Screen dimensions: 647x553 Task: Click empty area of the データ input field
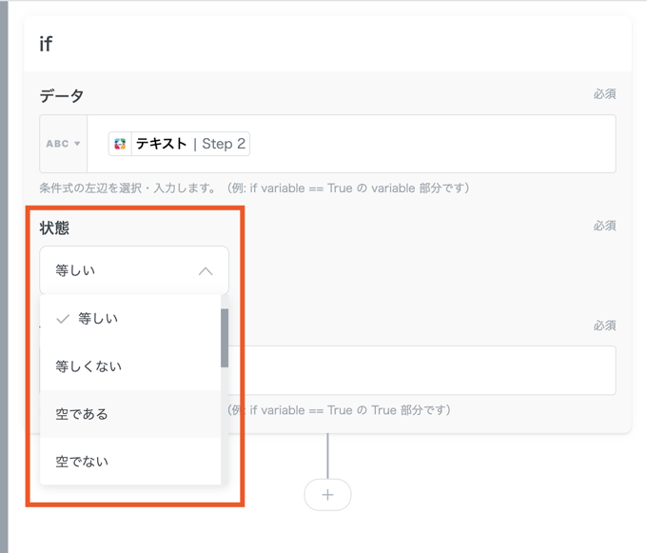428,144
